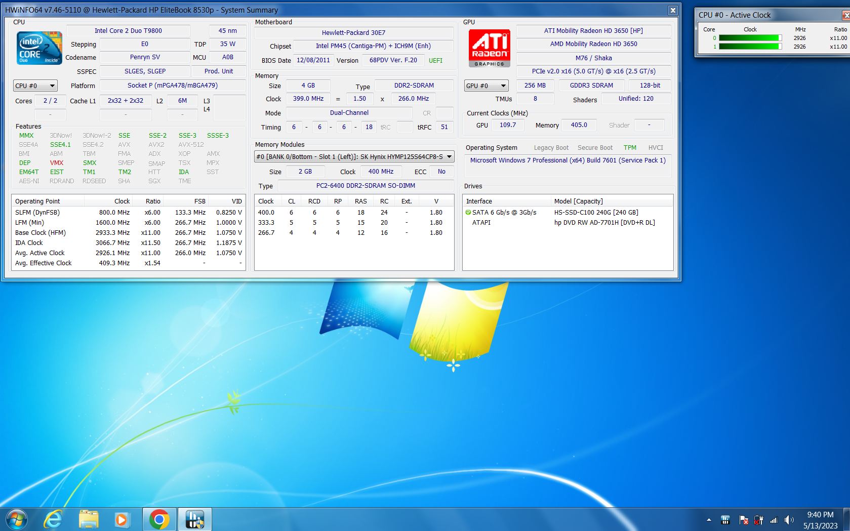Click the 35 W TDP value
Screen dimensions: 850x531
[227, 44]
